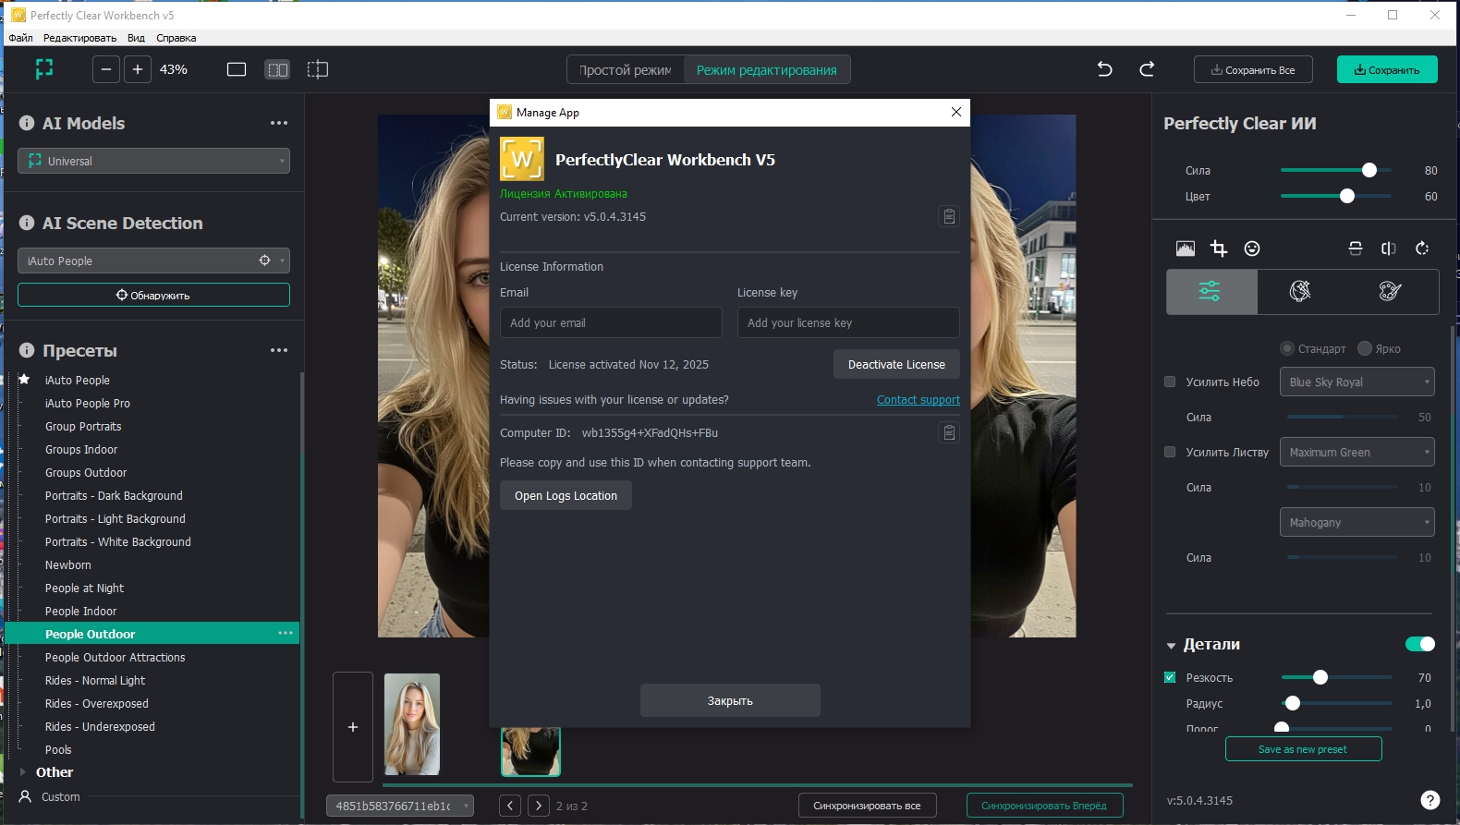Viewport: 1460px width, 825px height.
Task: Go to next image in filmstrip
Action: pos(539,806)
